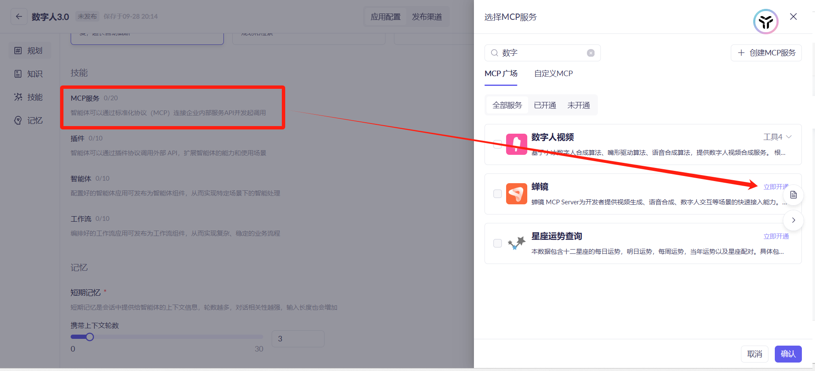The height and width of the screenshot is (371, 815).
Task: Click 立即开通 link for 星座运势查询
Action: point(776,236)
